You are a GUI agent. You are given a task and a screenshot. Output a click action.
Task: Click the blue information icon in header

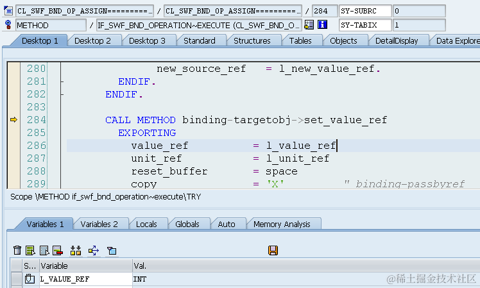pyautogui.click(x=323, y=24)
